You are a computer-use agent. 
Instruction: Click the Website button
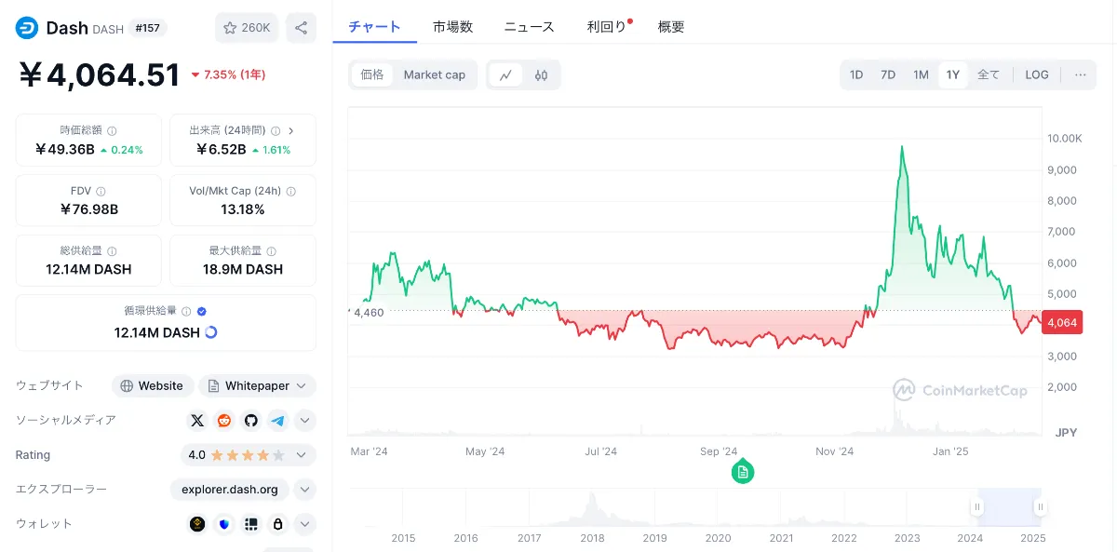152,385
